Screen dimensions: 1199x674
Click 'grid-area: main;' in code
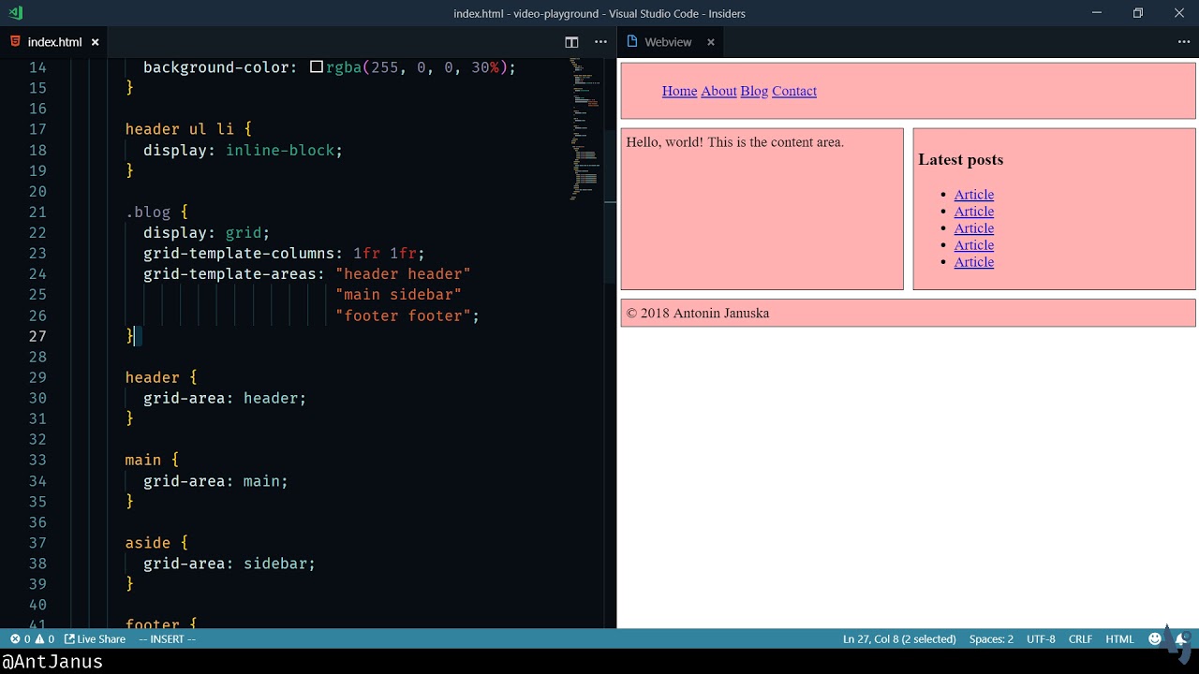[215, 481]
